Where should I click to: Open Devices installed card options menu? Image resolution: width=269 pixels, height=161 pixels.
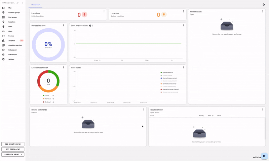click(63, 26)
